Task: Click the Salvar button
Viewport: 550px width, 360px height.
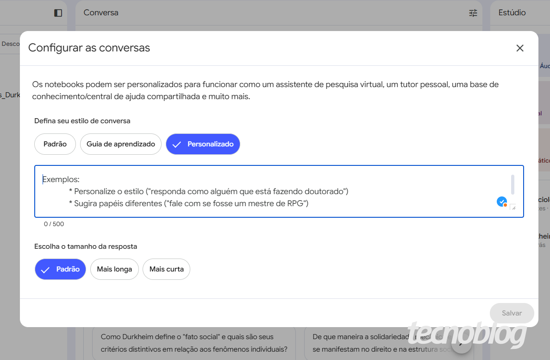Action: pos(512,313)
